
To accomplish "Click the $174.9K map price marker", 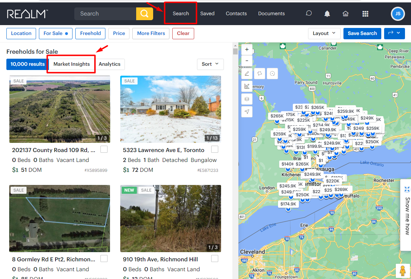I will pos(288,204).
